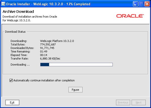Image resolution: width=151 pixels, height=108 pixels.
Task: Click the disabled Next button
Action: coord(139,102)
